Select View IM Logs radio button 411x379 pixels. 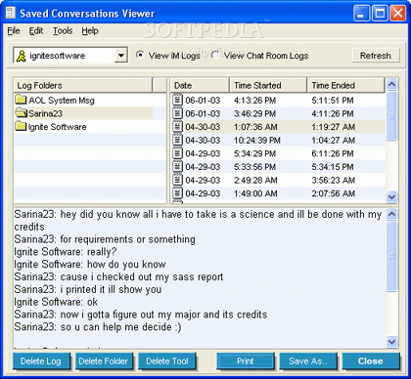[x=140, y=55]
